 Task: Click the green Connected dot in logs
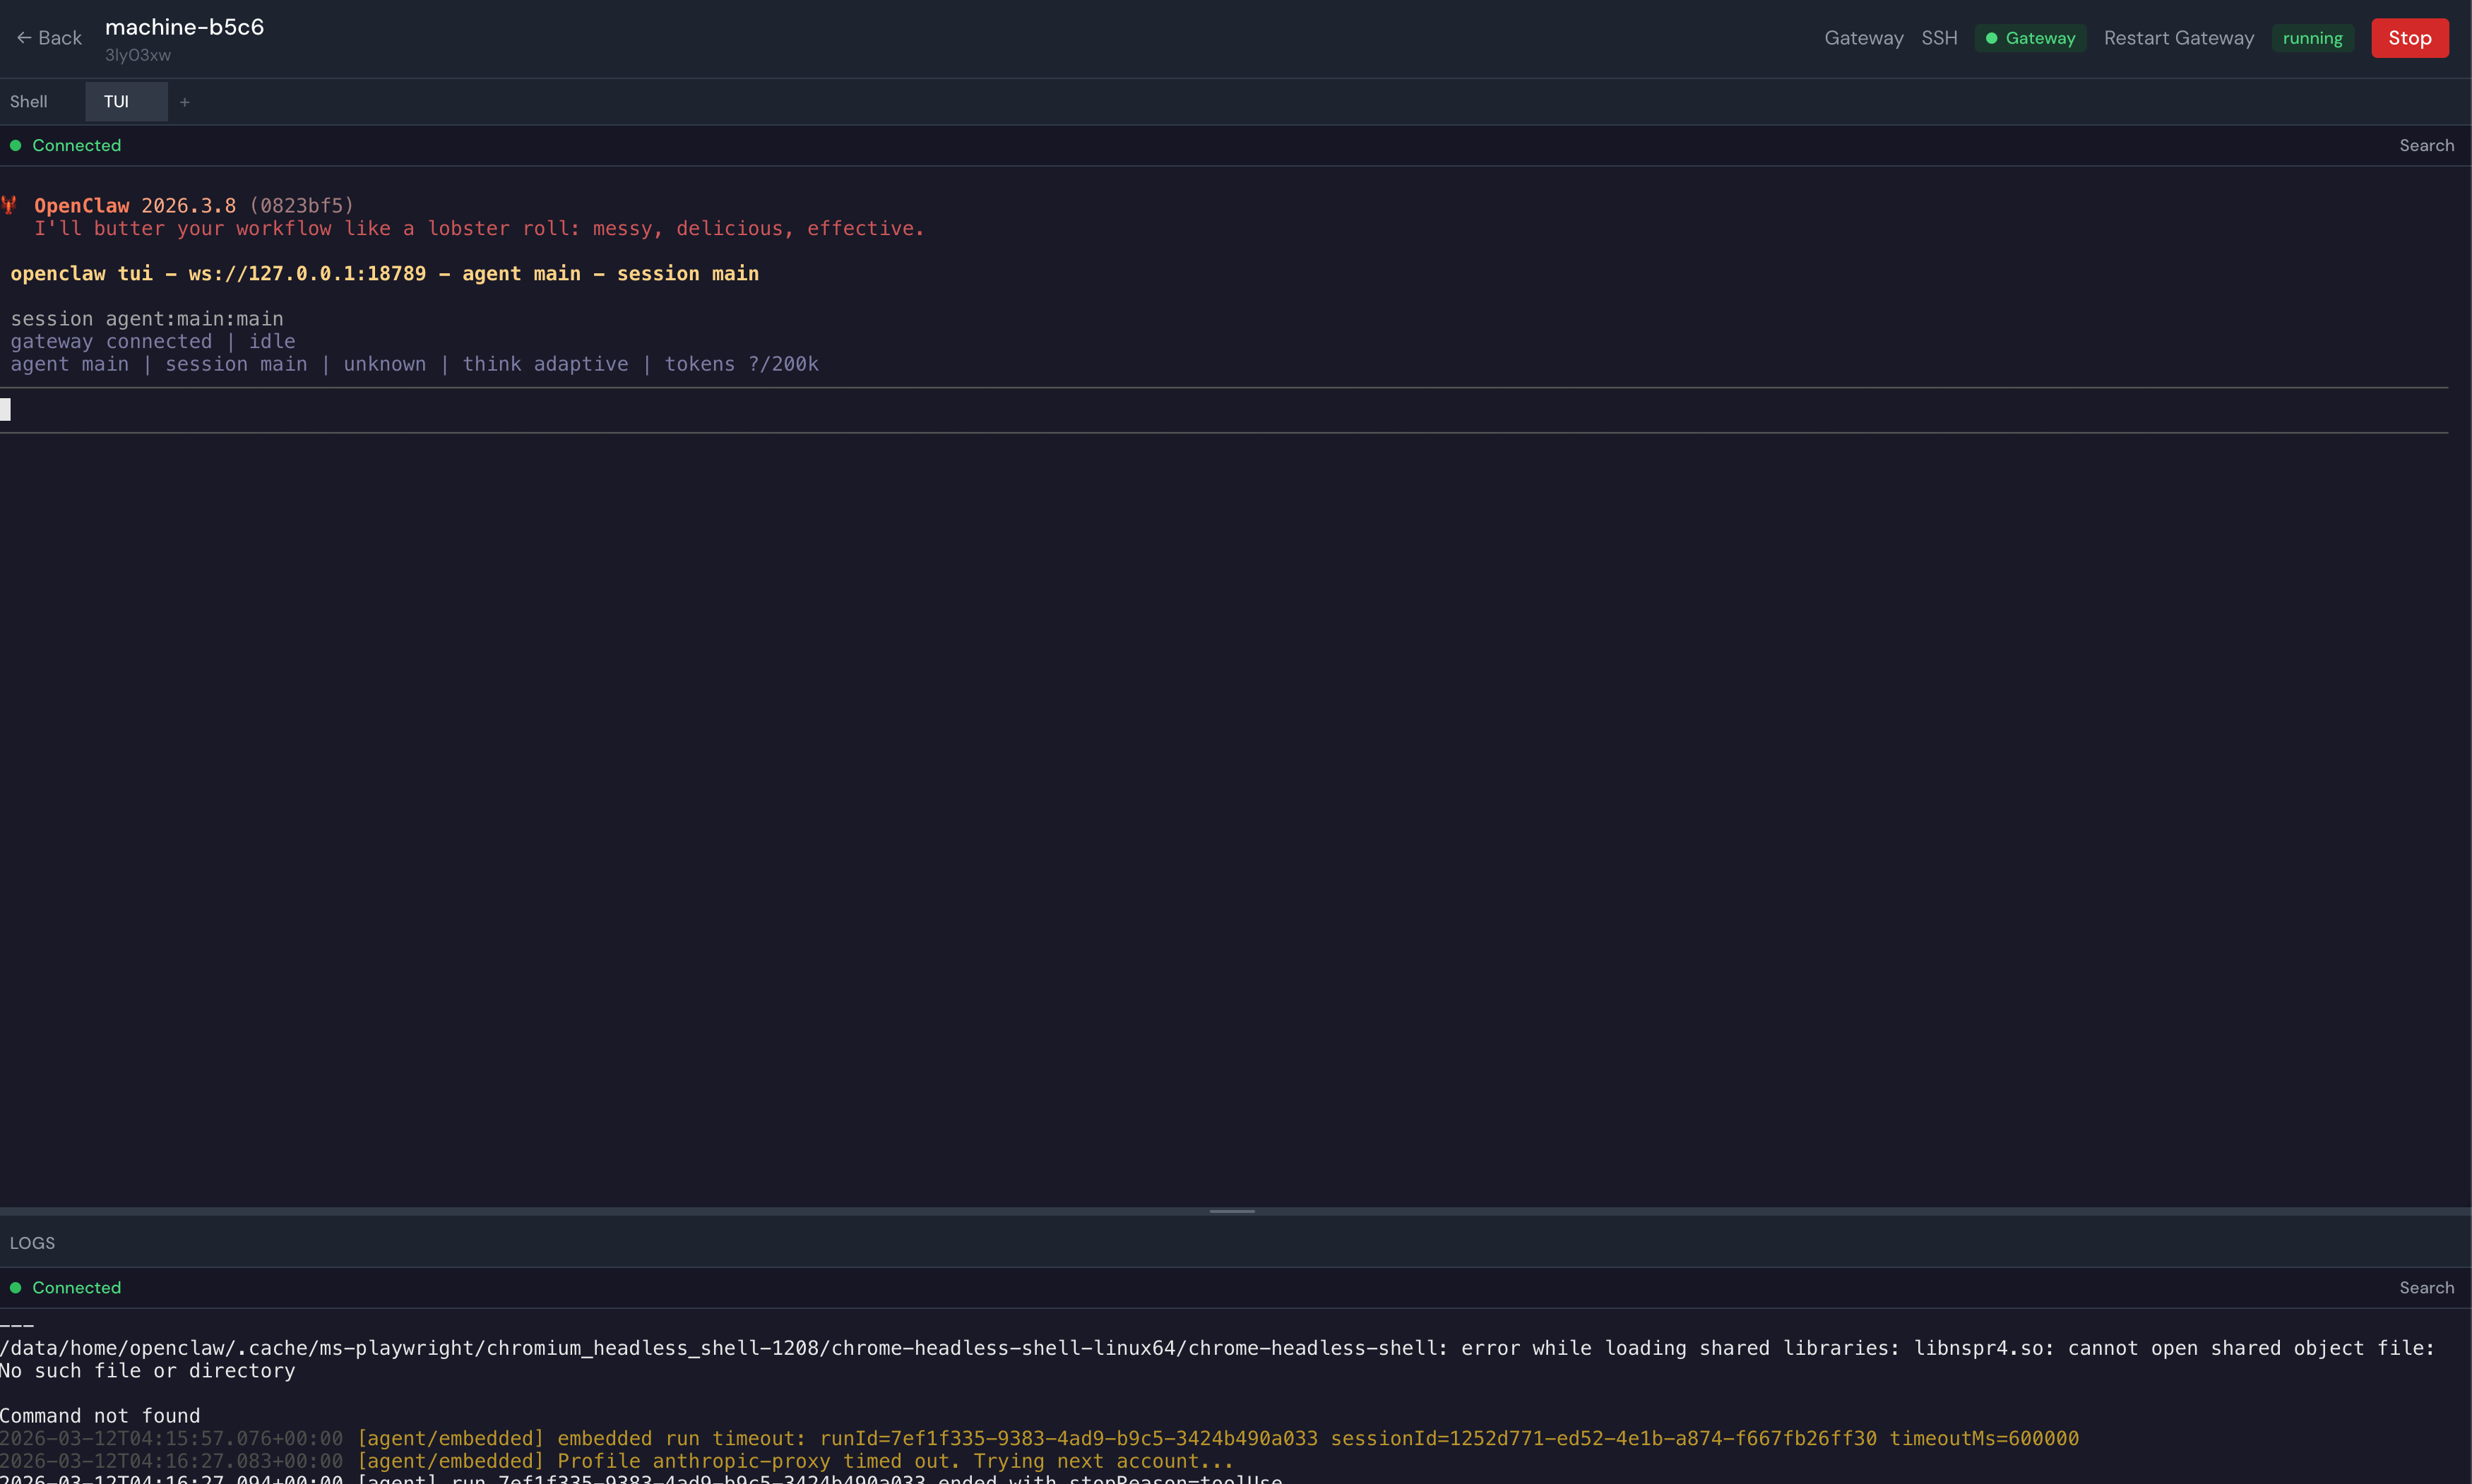coord(15,1288)
